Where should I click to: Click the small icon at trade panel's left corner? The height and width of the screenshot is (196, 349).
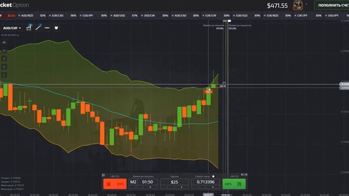pyautogui.click(x=103, y=175)
